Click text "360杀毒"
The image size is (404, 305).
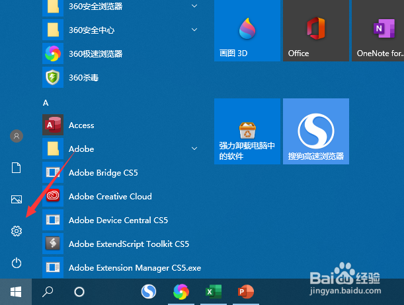point(83,77)
